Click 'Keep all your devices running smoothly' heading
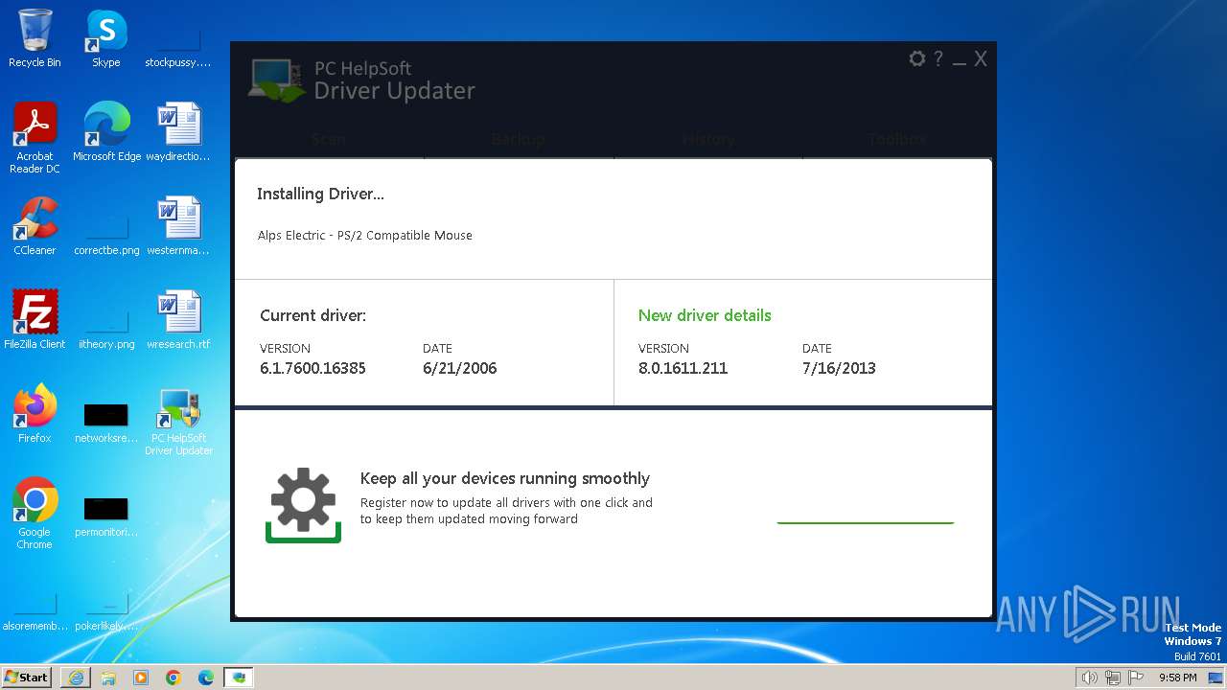The height and width of the screenshot is (690, 1227). (x=505, y=478)
